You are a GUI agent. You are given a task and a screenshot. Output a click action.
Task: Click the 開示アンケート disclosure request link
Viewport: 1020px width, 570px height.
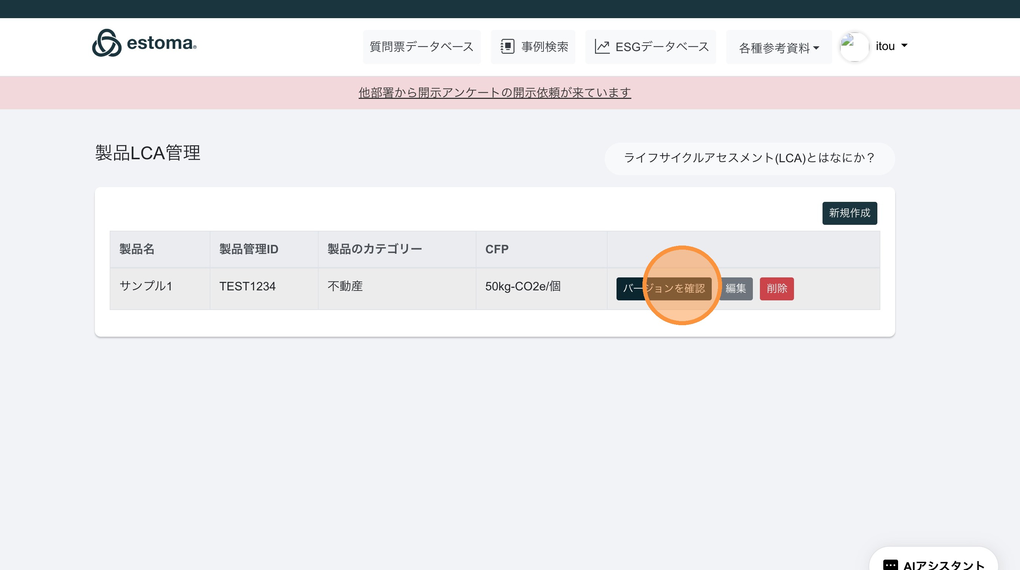[495, 93]
